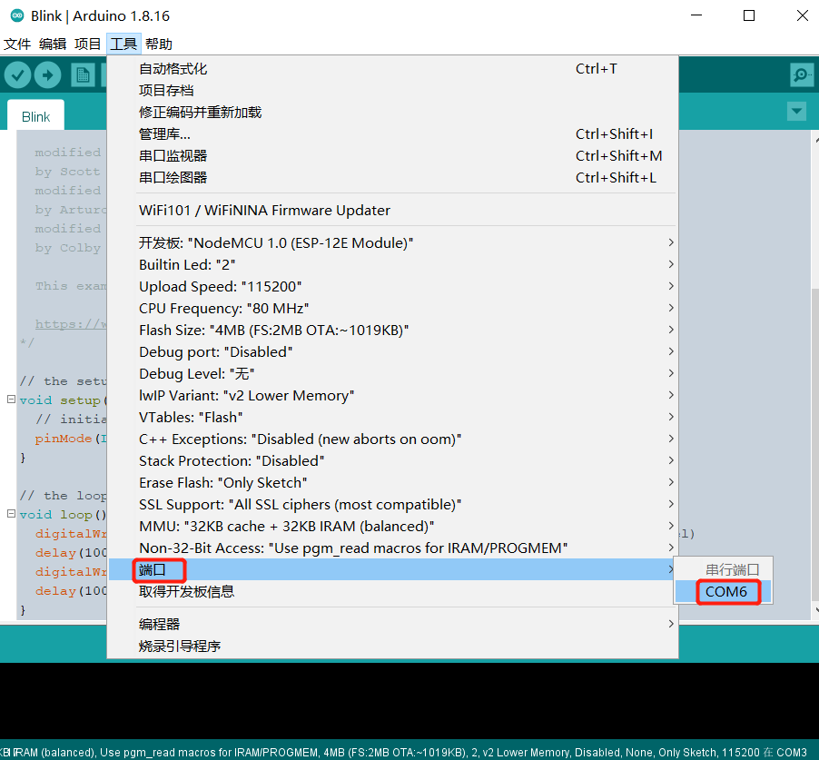Choose 自动格式化 menu entry
Screen dimensions: 819x760
click(x=393, y=68)
